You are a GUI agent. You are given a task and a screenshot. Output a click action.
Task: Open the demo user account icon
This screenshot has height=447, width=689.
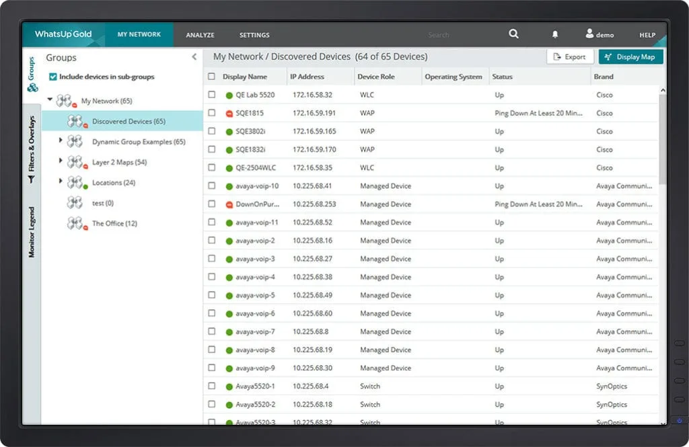[x=589, y=34]
